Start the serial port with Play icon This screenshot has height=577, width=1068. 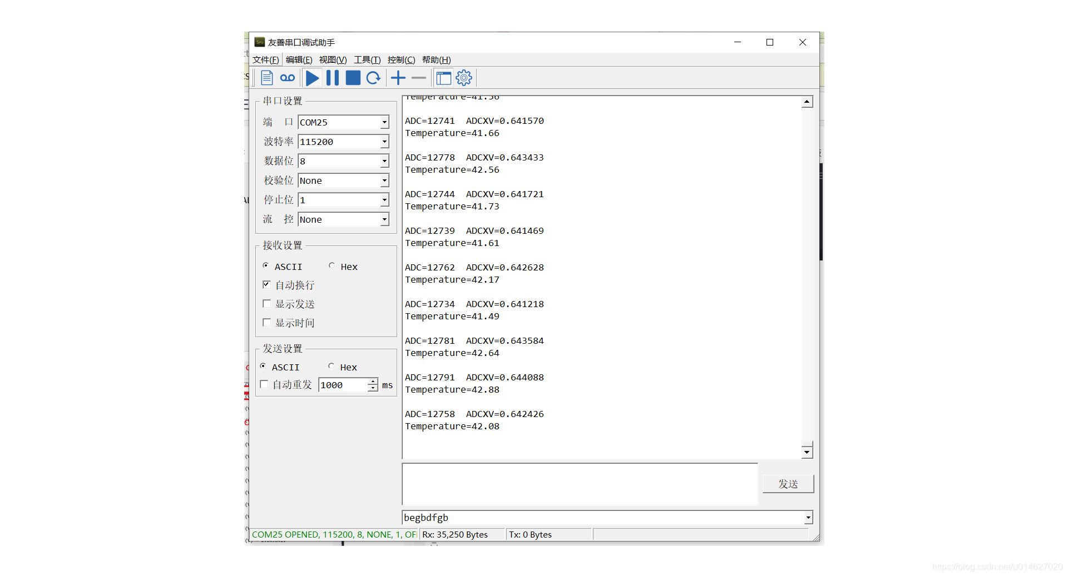pyautogui.click(x=313, y=78)
